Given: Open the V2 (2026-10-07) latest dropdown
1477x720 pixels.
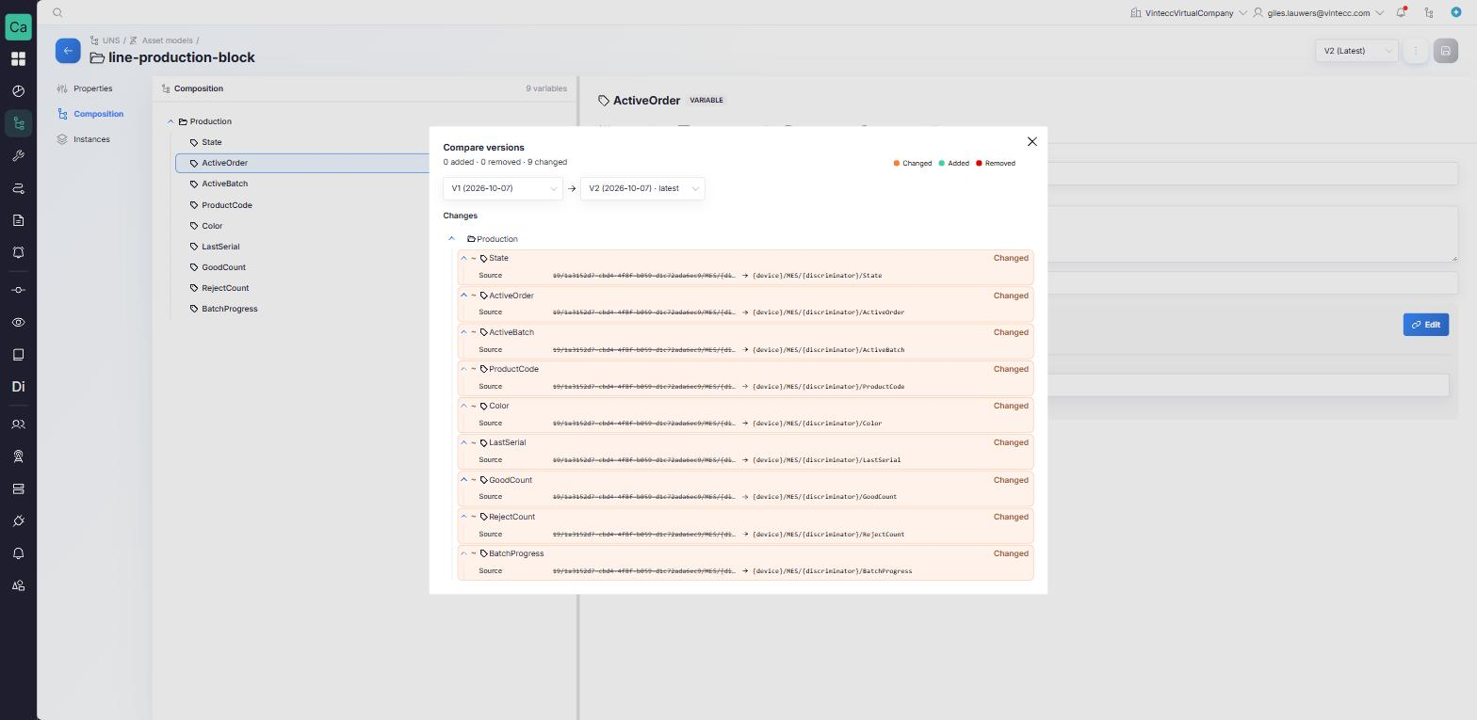Looking at the screenshot, I should coord(642,188).
